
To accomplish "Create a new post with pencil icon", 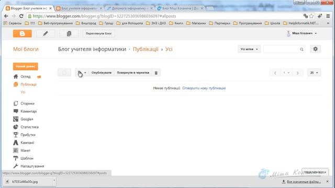I will (x=46, y=33).
